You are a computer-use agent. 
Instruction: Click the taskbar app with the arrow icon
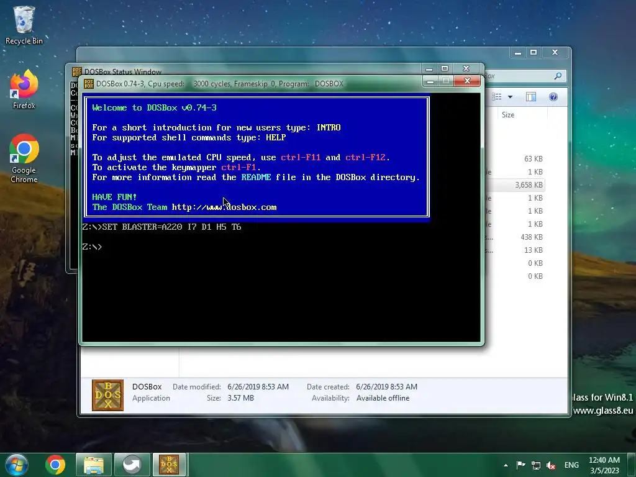coord(132,465)
